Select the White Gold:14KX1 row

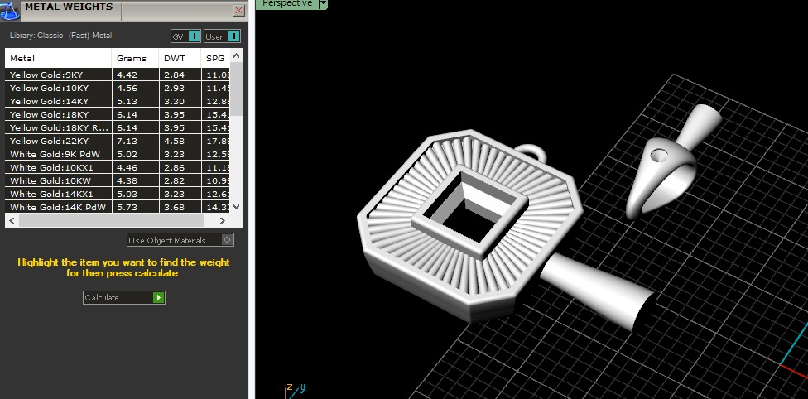click(x=118, y=194)
